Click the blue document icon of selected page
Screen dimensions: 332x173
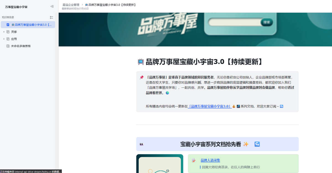[x=8, y=25]
